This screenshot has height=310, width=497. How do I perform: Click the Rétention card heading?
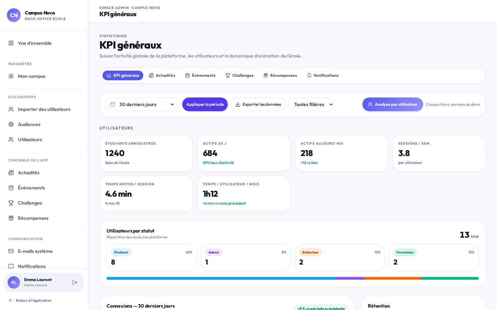379,306
